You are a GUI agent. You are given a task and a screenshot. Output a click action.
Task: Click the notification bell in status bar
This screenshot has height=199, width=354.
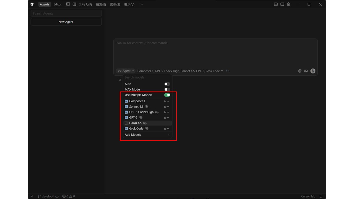click(x=321, y=196)
